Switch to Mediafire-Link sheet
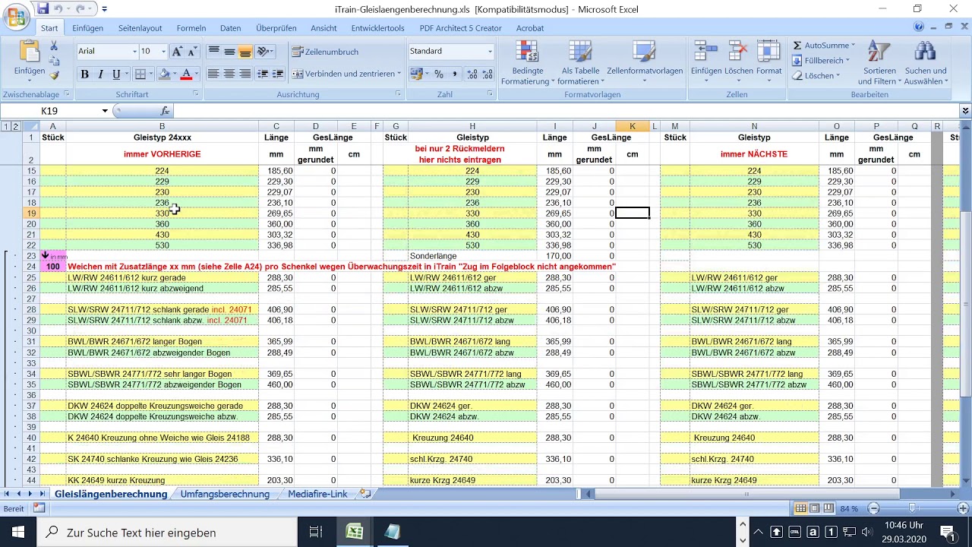 [x=317, y=494]
